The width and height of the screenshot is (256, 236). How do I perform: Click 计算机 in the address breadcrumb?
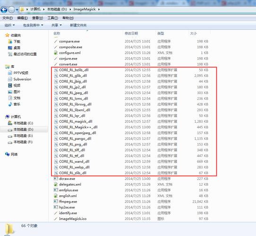click(35, 9)
